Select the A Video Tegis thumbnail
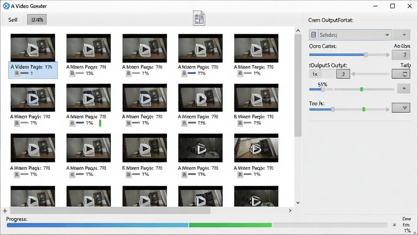The height and width of the screenshot is (235, 418). [x=33, y=48]
